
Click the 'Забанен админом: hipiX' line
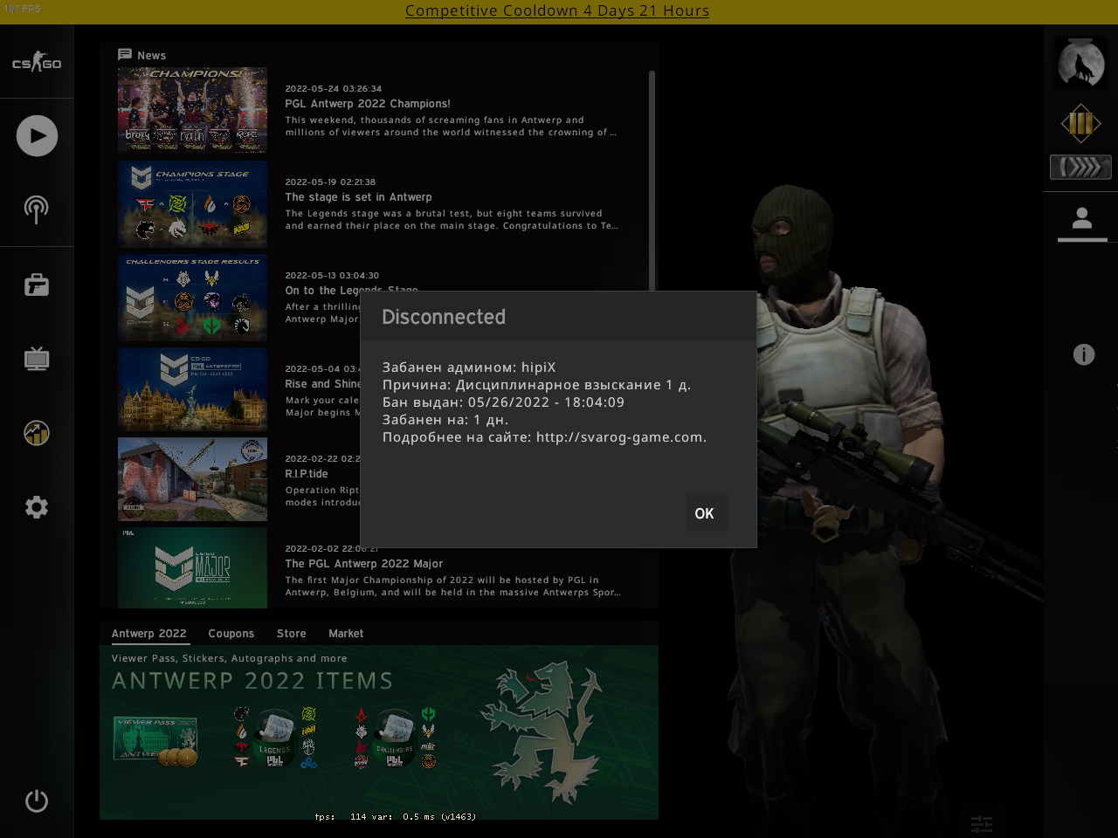(x=469, y=367)
